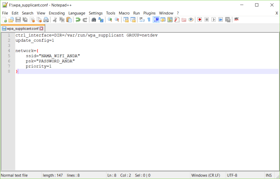This screenshot has height=179, width=280.
Task: Open the Run menu
Action: point(137,13)
